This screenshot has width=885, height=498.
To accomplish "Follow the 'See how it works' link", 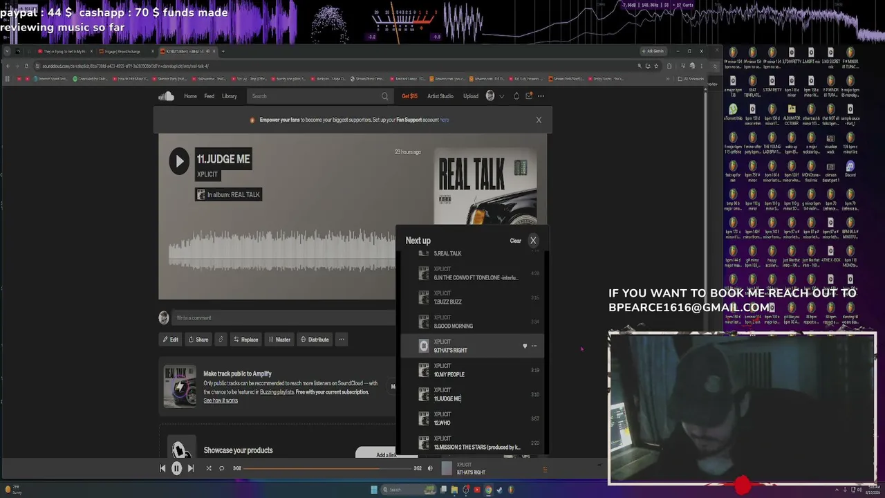I will tap(221, 400).
